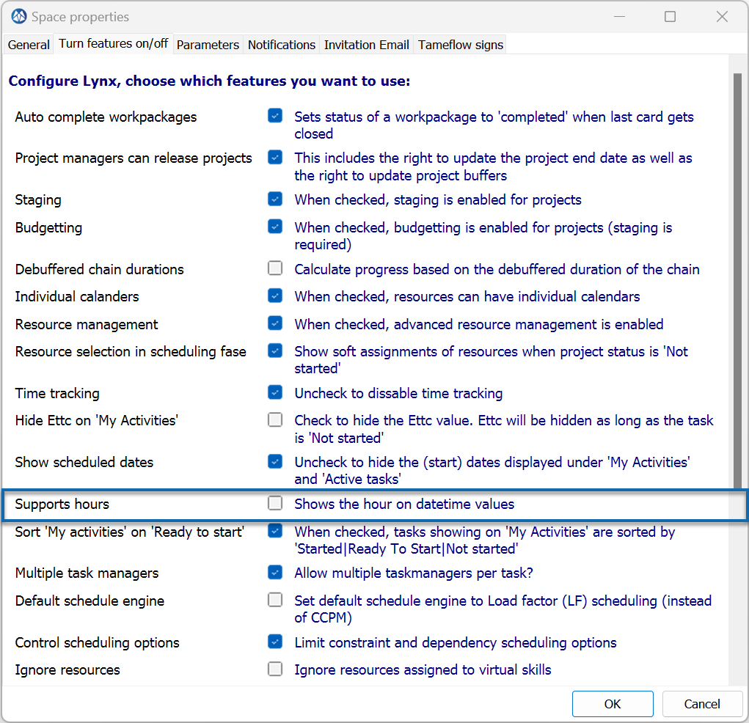Click the 'Auto complete workpackages' label

point(106,117)
